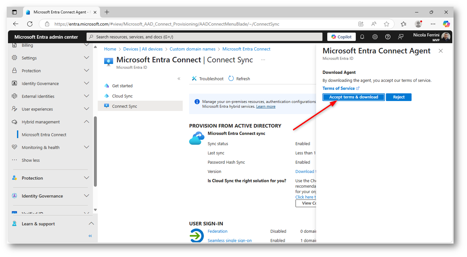Select the Connect Sync menu item

[140, 106]
